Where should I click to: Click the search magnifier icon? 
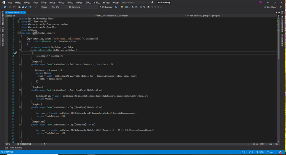click(152, 3)
